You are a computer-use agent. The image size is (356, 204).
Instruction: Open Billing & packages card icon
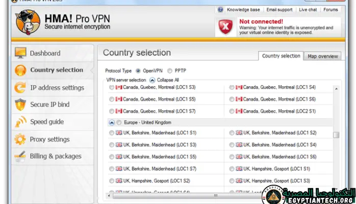(20, 157)
